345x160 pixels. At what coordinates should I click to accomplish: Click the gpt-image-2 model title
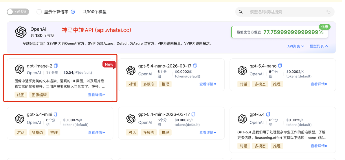pos(40,66)
